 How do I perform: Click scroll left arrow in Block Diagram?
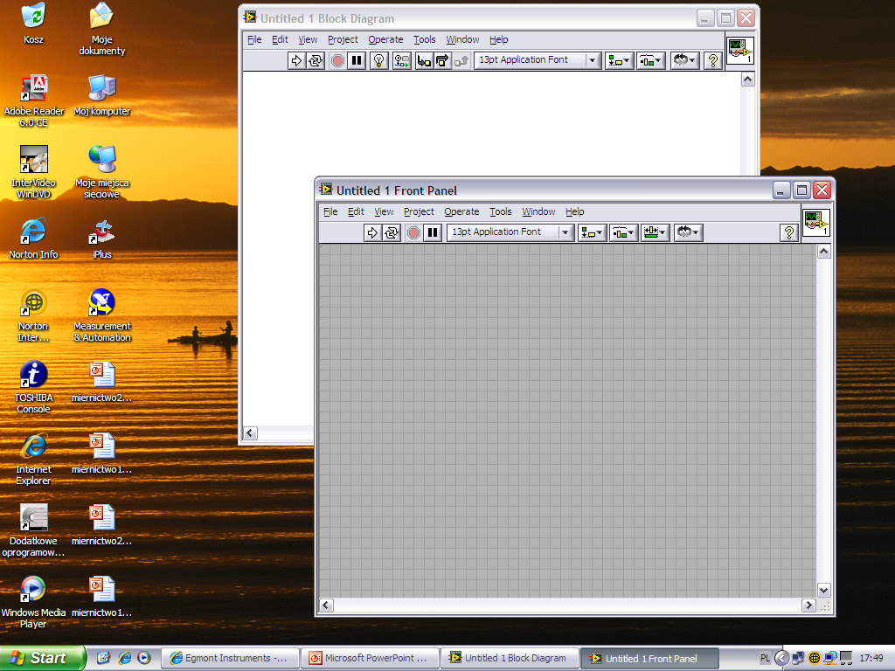(250, 433)
